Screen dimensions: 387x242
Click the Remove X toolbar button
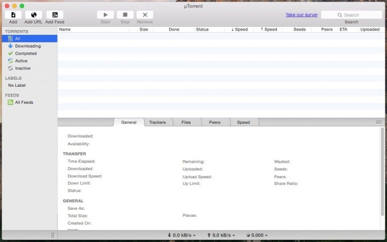(x=145, y=15)
